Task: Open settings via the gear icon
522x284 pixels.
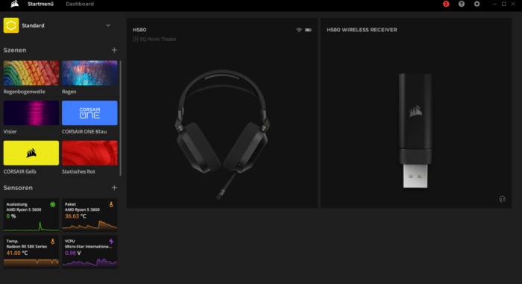Action: coord(477,4)
